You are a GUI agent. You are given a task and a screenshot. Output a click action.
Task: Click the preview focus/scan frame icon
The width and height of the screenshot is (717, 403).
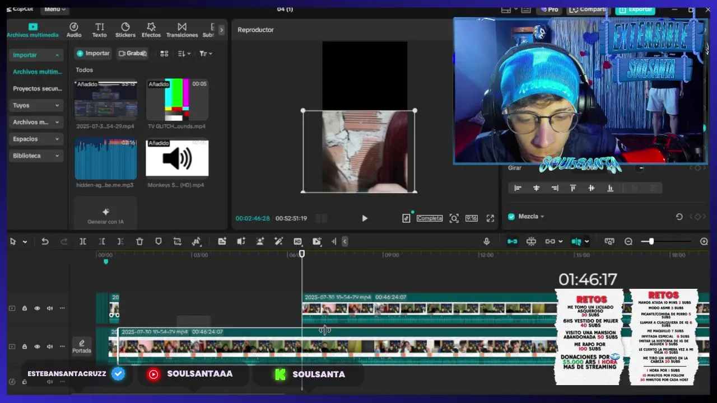[454, 218]
